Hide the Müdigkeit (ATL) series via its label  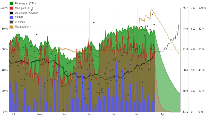click(24, 8)
